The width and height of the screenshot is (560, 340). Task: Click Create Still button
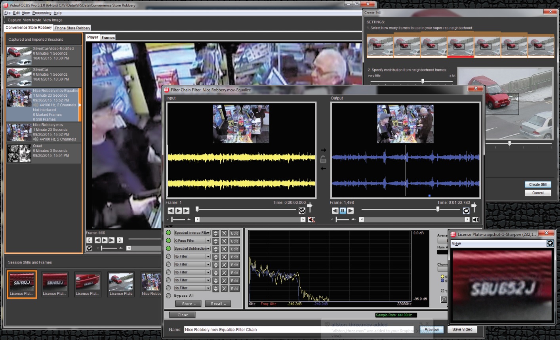(537, 184)
